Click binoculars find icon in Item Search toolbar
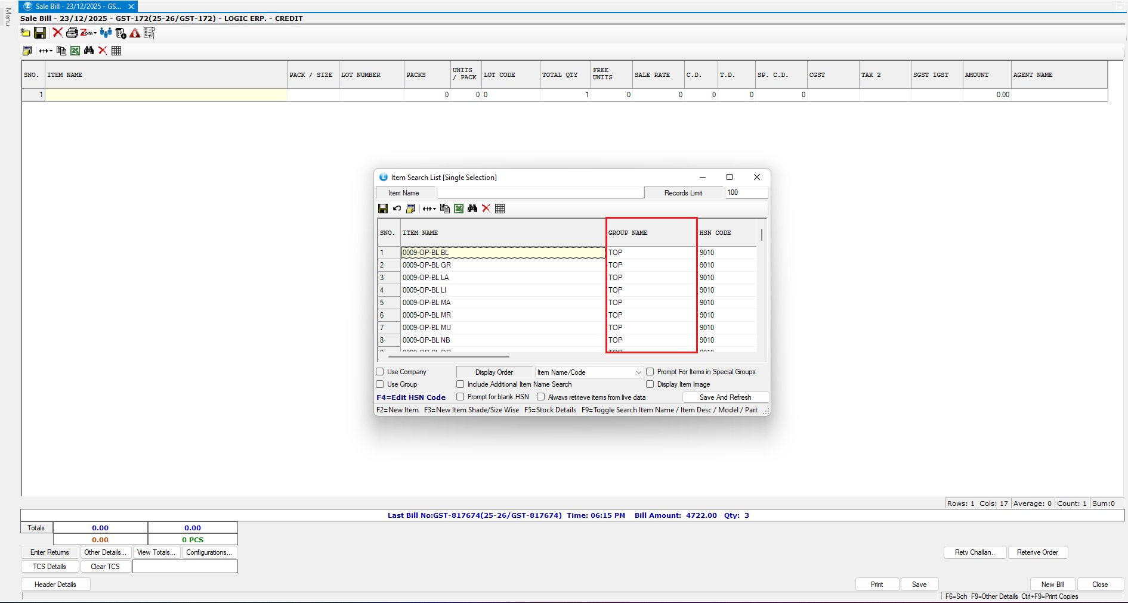 tap(472, 209)
